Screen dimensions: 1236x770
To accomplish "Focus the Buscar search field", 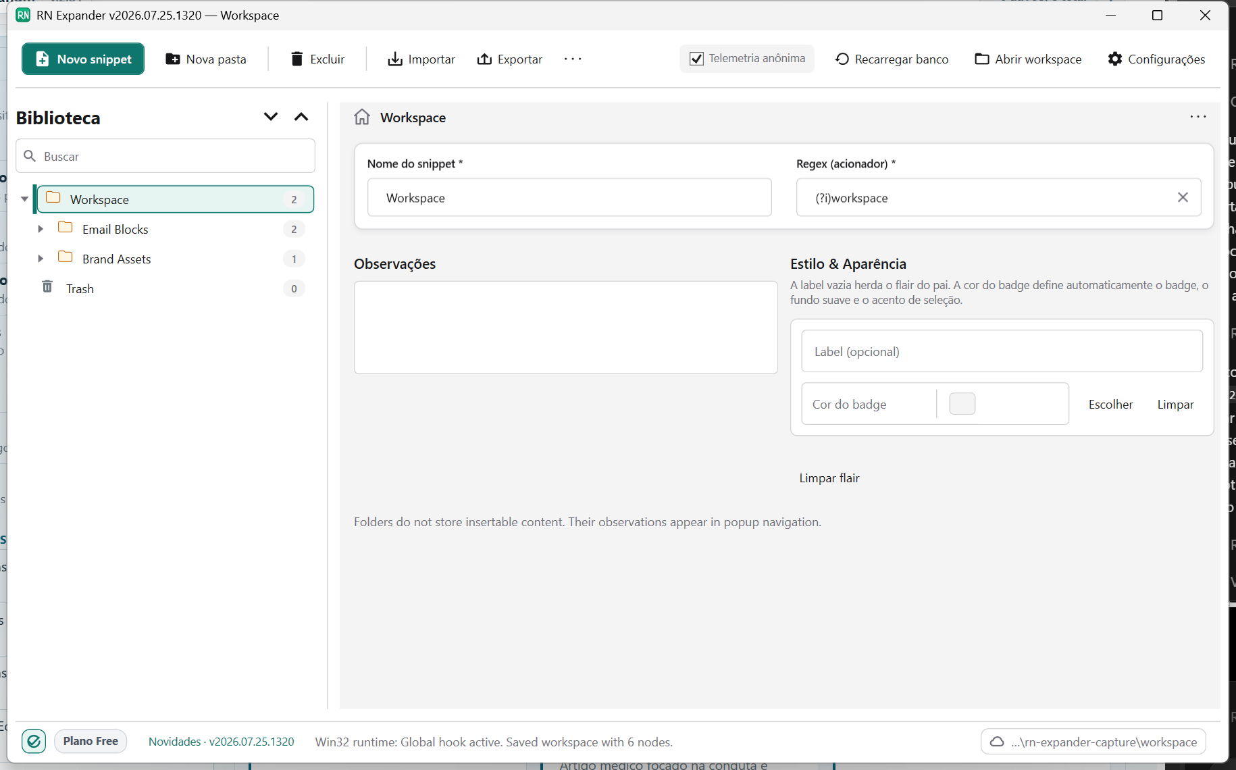I will [165, 156].
